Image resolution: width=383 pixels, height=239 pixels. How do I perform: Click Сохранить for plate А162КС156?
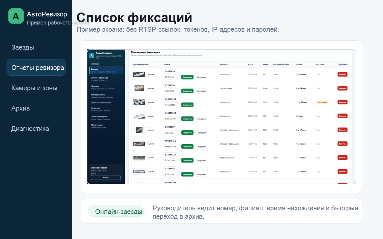coord(187,105)
